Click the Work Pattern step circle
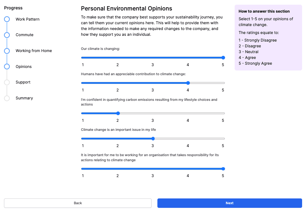The width and height of the screenshot is (305, 210). pyautogui.click(x=7, y=19)
